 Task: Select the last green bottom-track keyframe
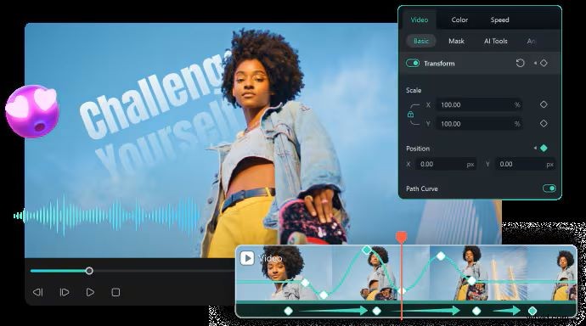click(x=532, y=311)
